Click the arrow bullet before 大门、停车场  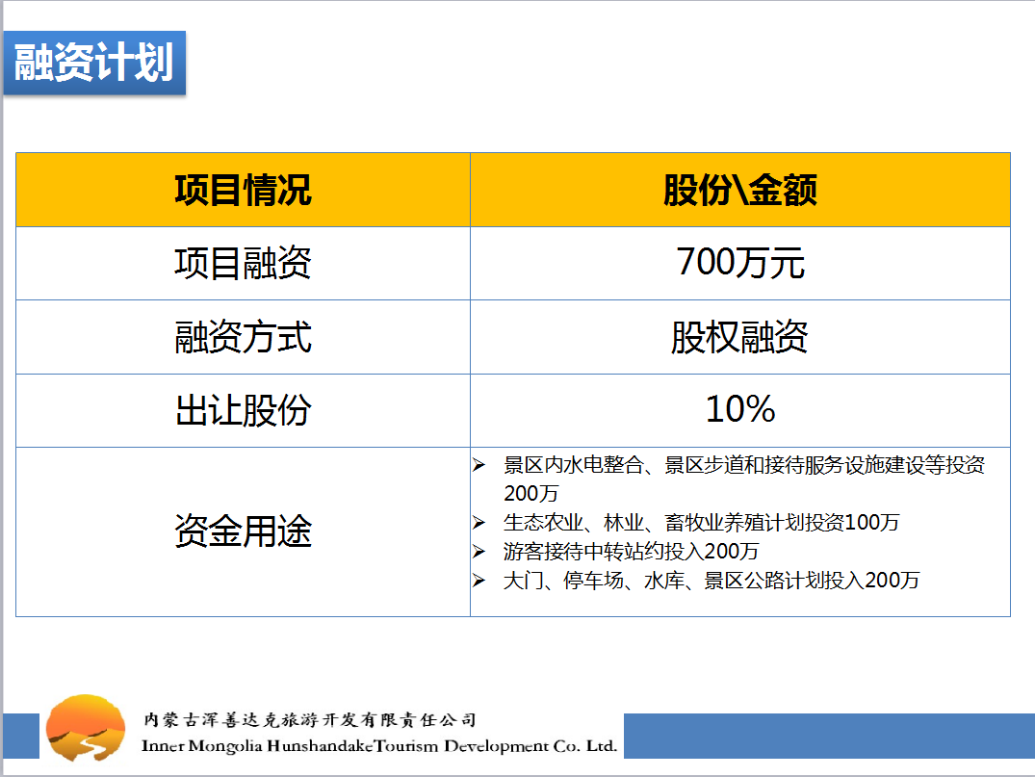pyautogui.click(x=479, y=581)
